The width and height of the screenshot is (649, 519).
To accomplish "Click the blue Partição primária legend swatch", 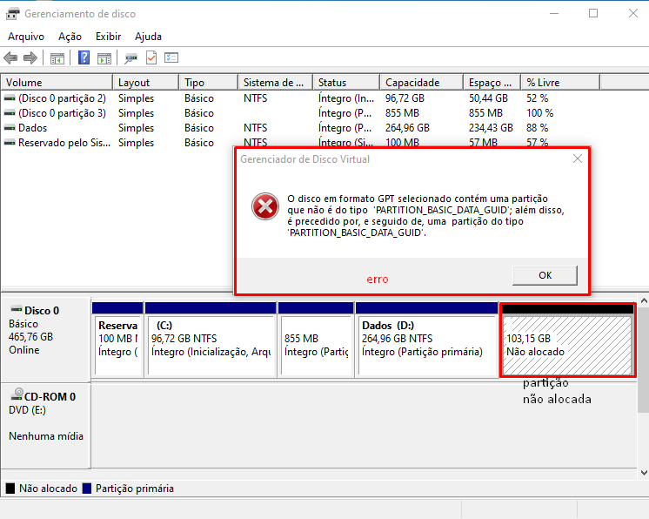I will 87,489.
